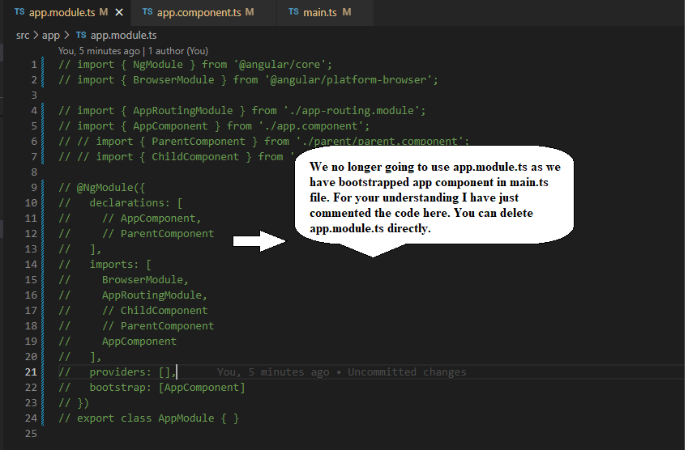This screenshot has width=688, height=450.
Task: Click '// ParentComponent' on line 18
Action: click(x=158, y=326)
